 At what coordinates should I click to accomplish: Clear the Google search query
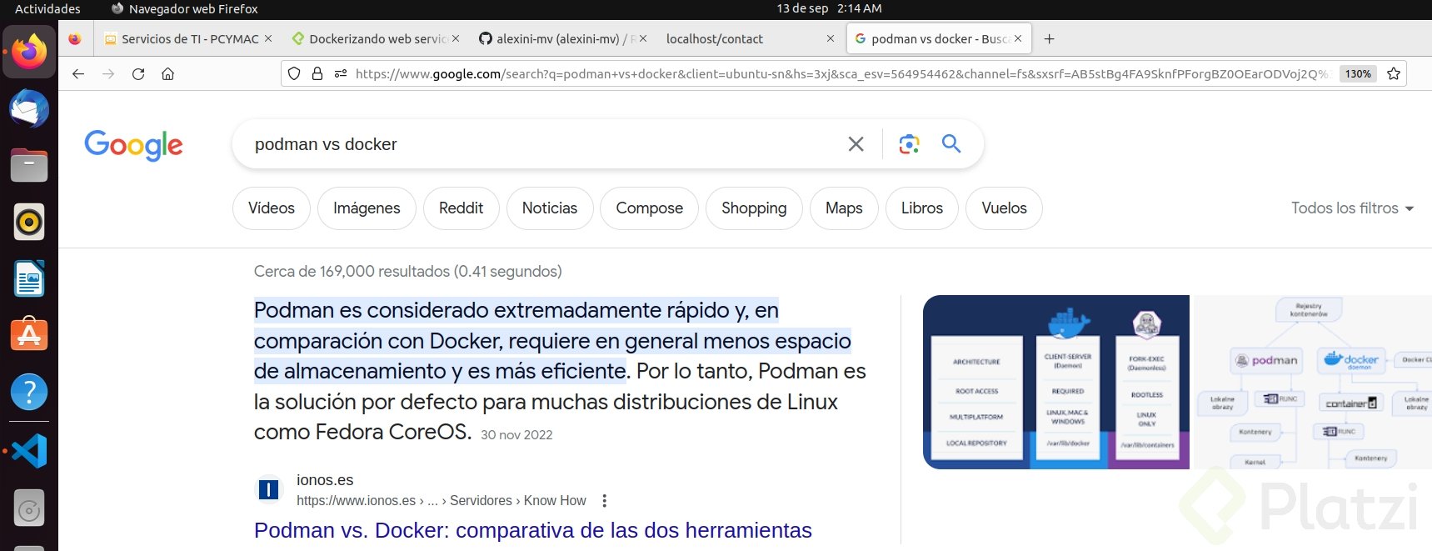[x=856, y=144]
